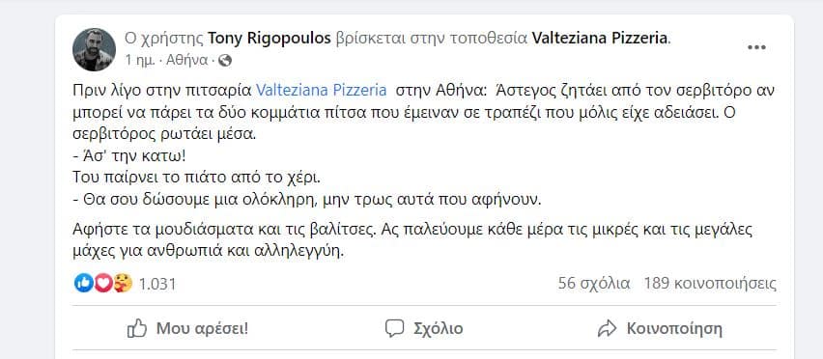This screenshot has height=359, width=823.
Task: Click the blue Like reaction icon
Action: click(83, 283)
